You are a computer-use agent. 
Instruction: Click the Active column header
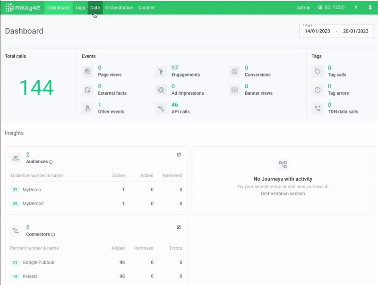(118, 176)
